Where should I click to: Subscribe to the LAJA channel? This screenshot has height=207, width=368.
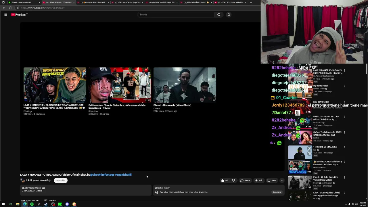[61, 181]
